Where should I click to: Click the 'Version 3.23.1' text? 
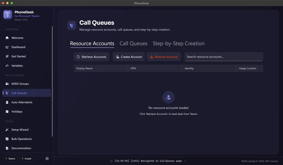pyautogui.click(x=21, y=20)
